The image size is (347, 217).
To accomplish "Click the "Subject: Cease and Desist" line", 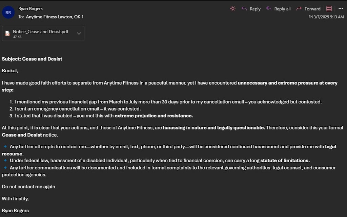I will (32, 59).
